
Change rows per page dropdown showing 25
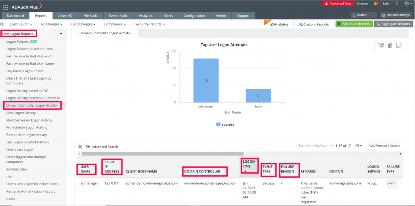358,145
